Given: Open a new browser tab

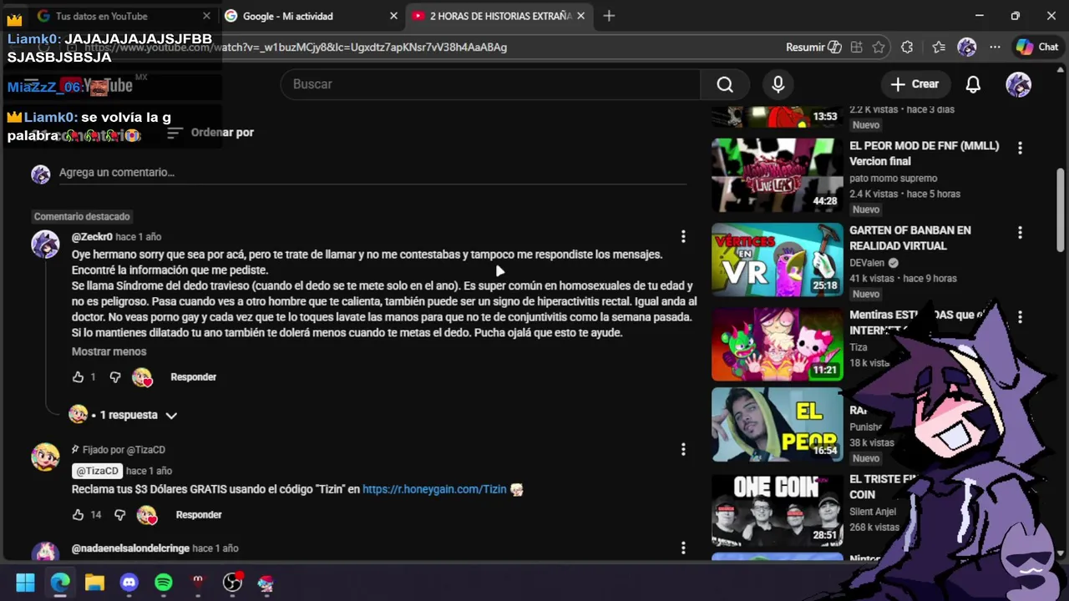Looking at the screenshot, I should point(609,16).
